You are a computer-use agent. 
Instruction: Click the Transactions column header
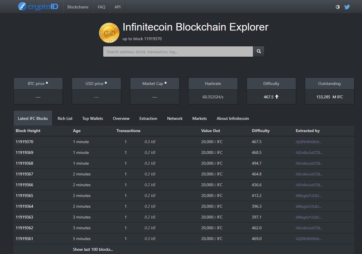(x=129, y=131)
